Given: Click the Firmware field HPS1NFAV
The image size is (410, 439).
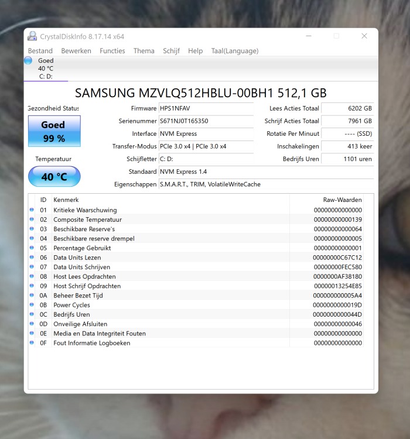Looking at the screenshot, I should (206, 108).
